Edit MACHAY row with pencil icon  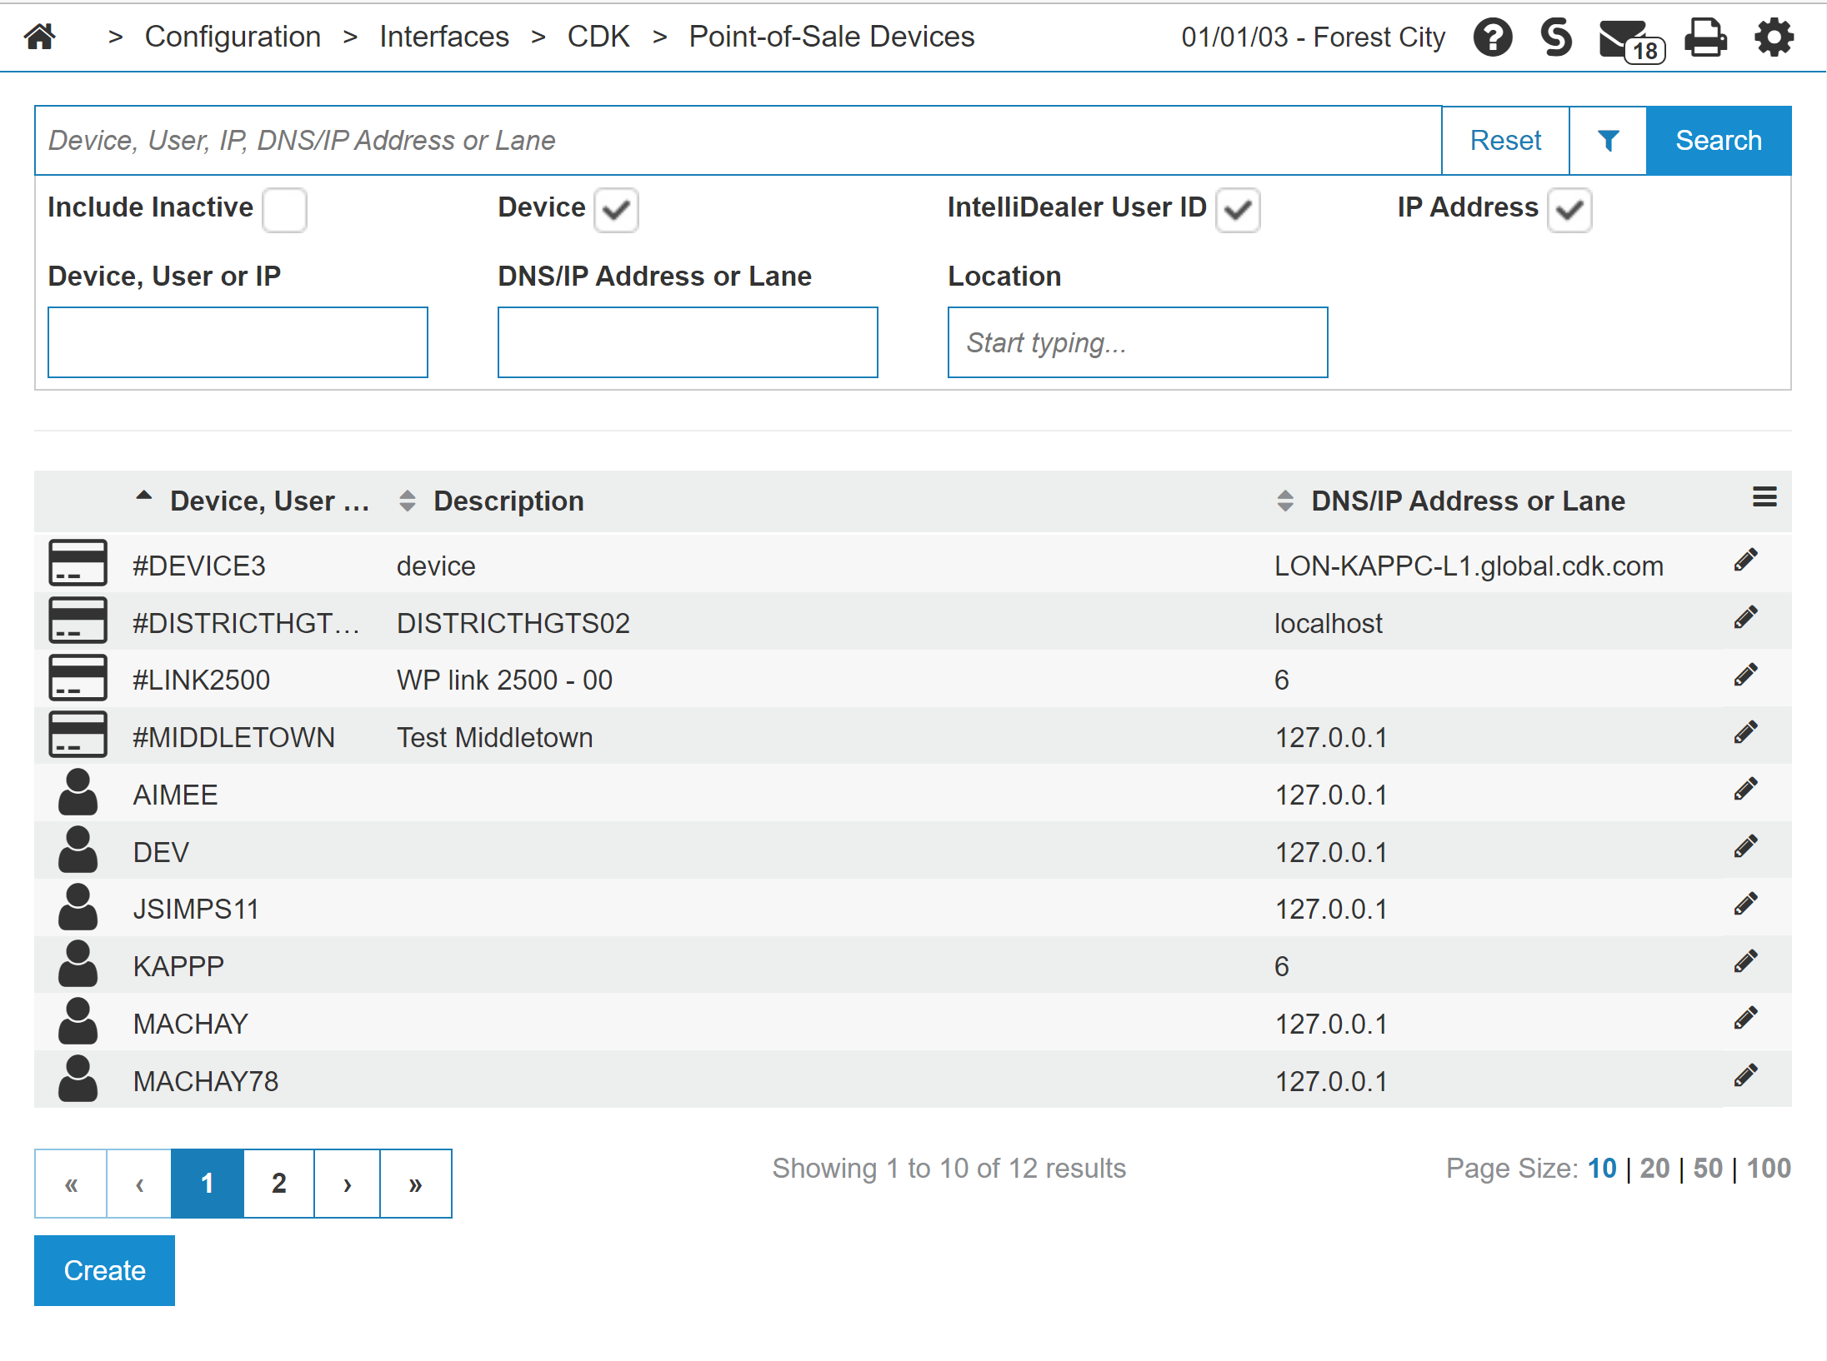pos(1745,1019)
